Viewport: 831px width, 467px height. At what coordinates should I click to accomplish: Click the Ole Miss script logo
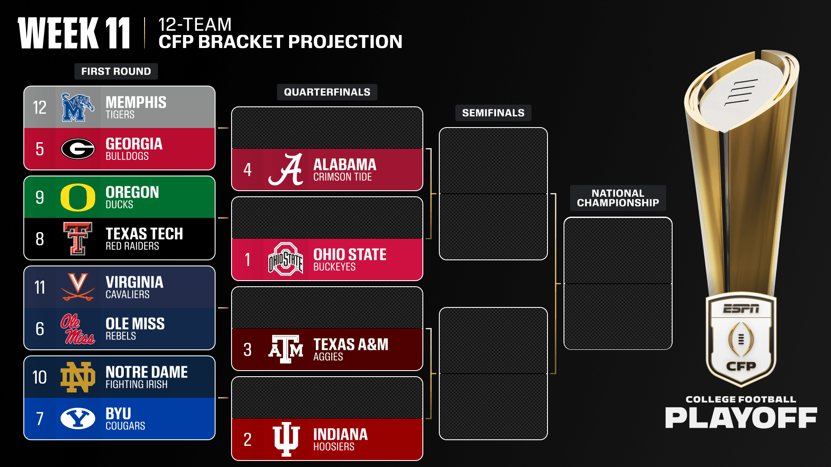pos(77,329)
